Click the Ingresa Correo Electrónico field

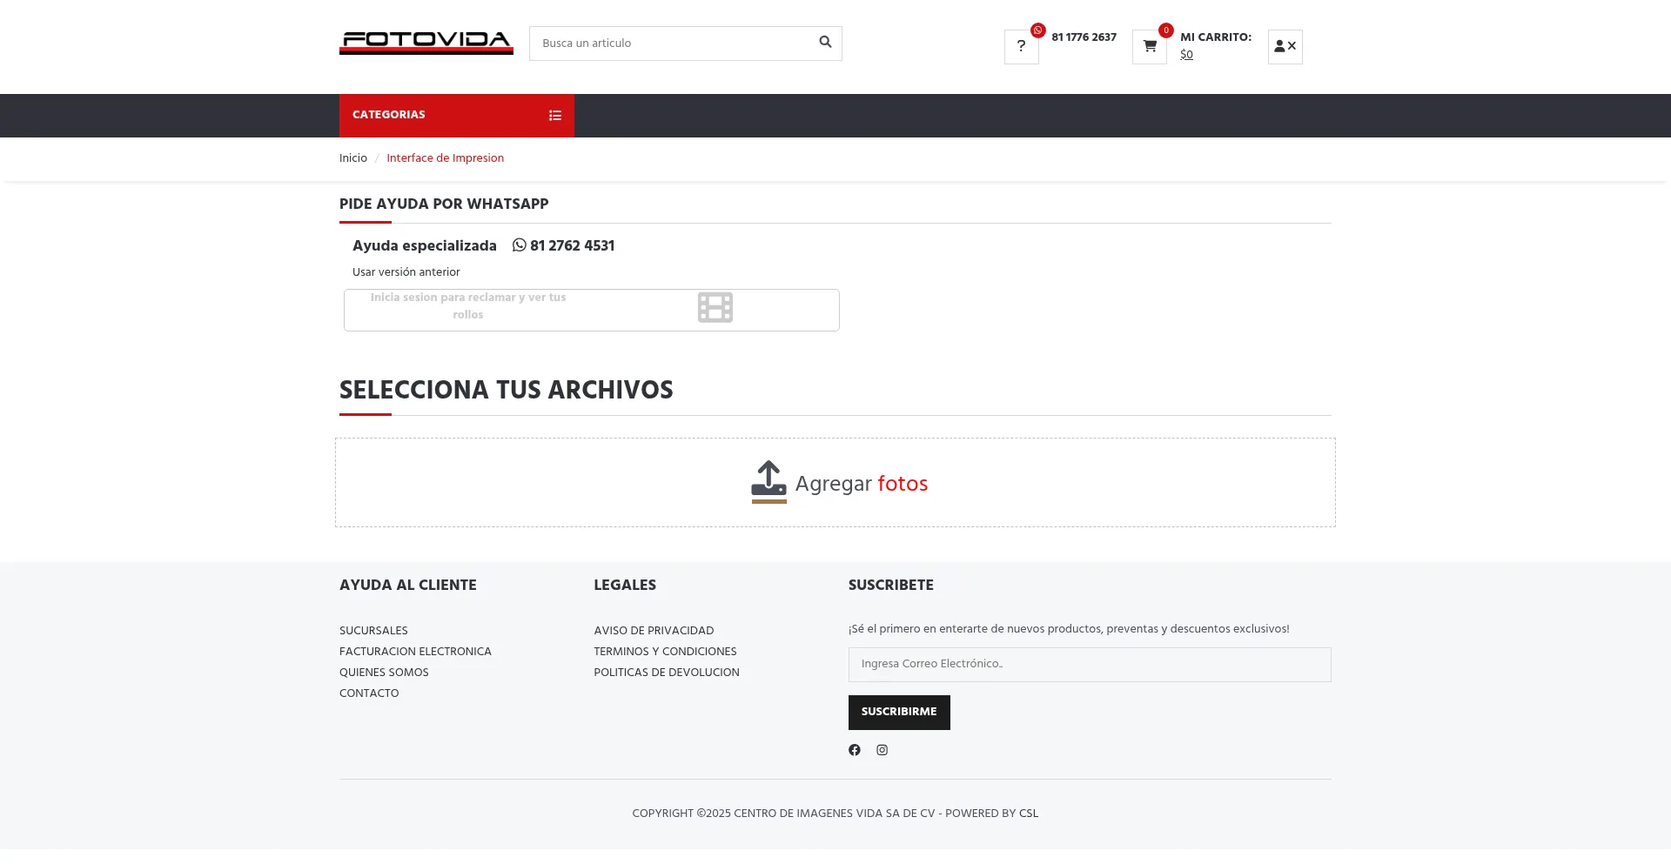click(x=1089, y=665)
